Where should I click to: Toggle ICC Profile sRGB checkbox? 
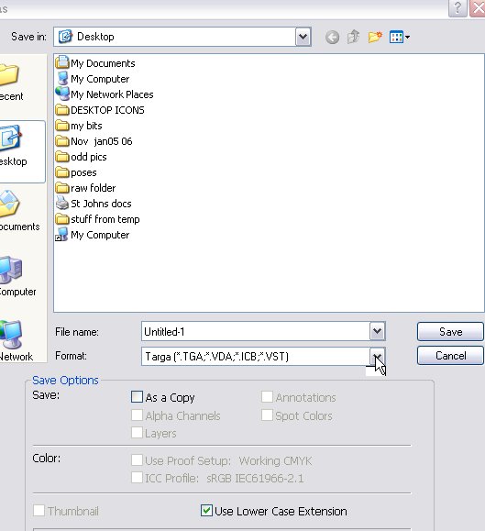point(138,478)
